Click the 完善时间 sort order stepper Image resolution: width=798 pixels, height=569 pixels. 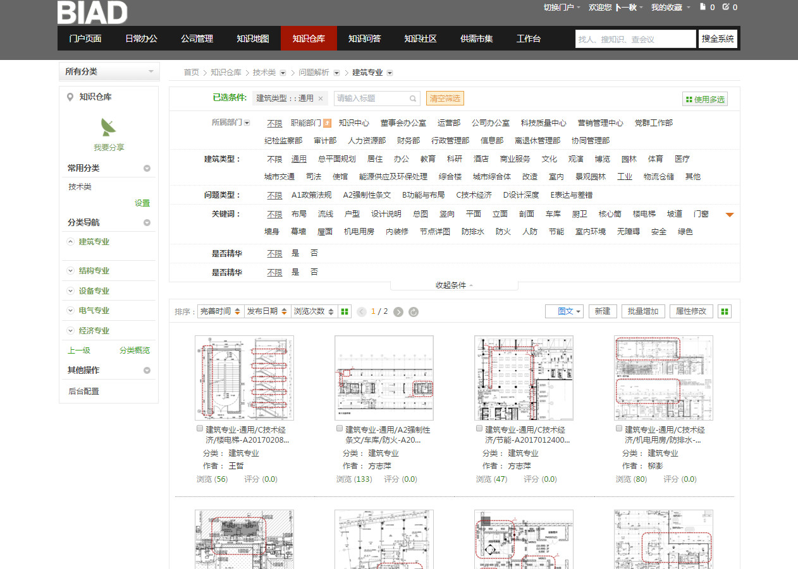pos(236,311)
